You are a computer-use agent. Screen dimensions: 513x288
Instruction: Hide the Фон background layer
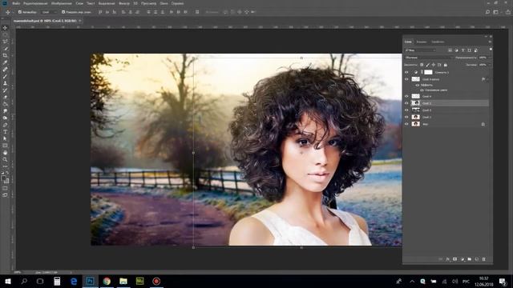coord(406,124)
